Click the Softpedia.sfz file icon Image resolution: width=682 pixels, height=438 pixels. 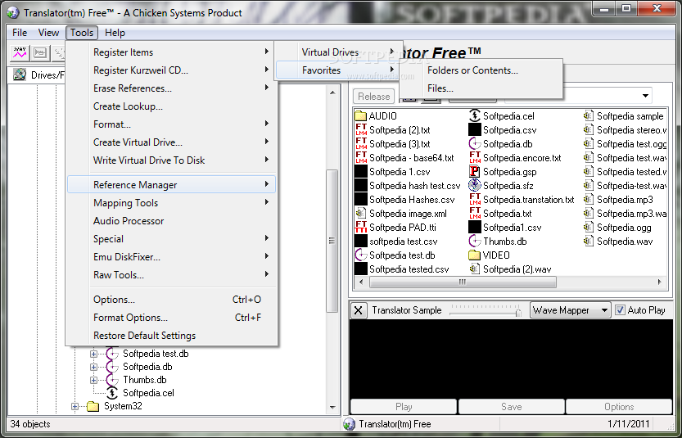(475, 186)
